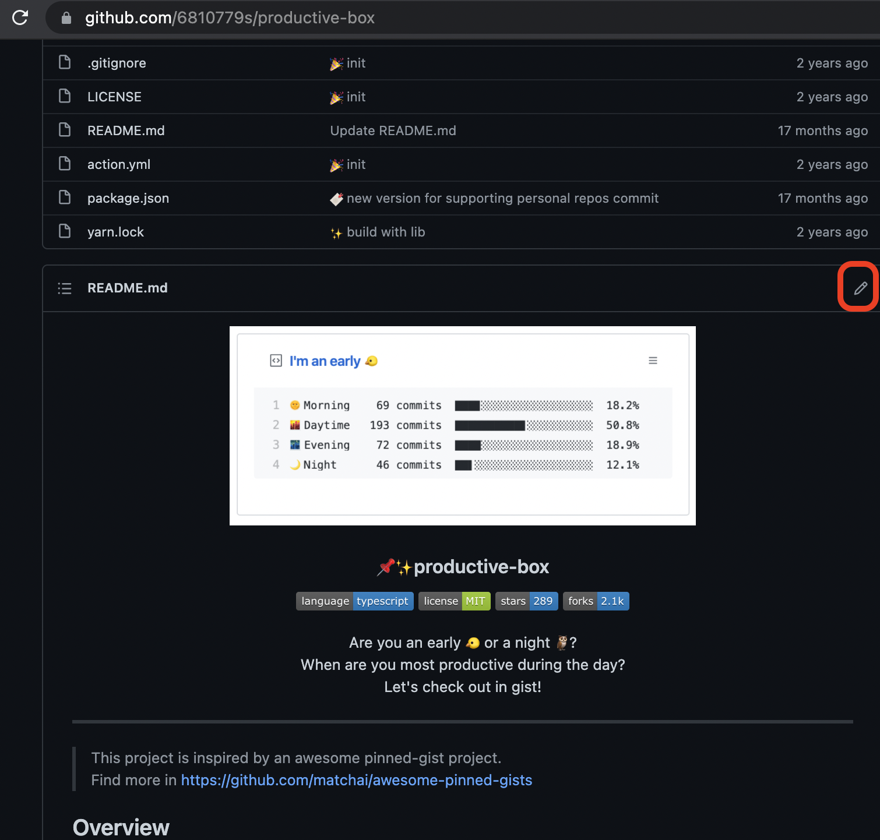The width and height of the screenshot is (880, 840).
Task: Open the 'Update README.md' commit message
Action: [393, 130]
